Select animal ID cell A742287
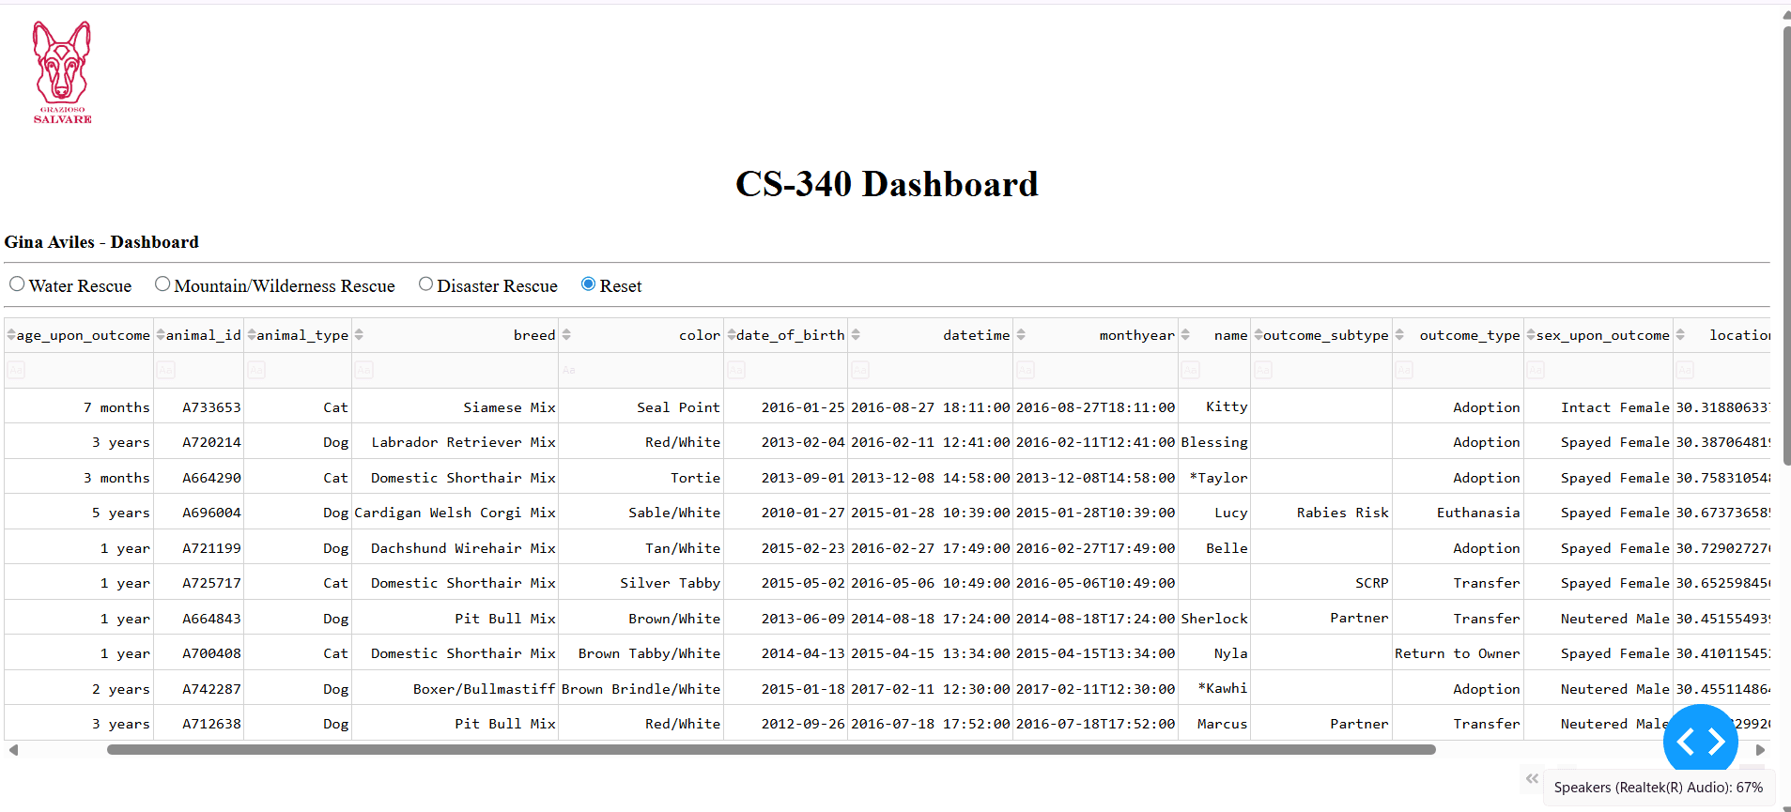1791x812 pixels. (x=199, y=689)
